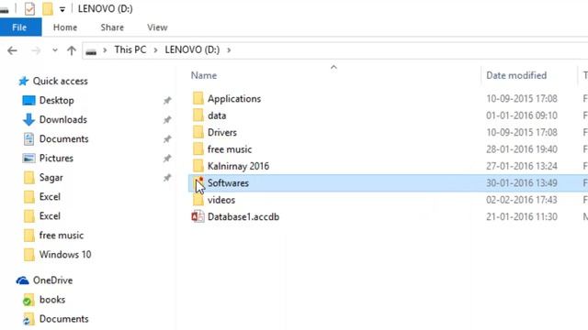Select the data folder
The width and height of the screenshot is (588, 330).
click(x=217, y=115)
